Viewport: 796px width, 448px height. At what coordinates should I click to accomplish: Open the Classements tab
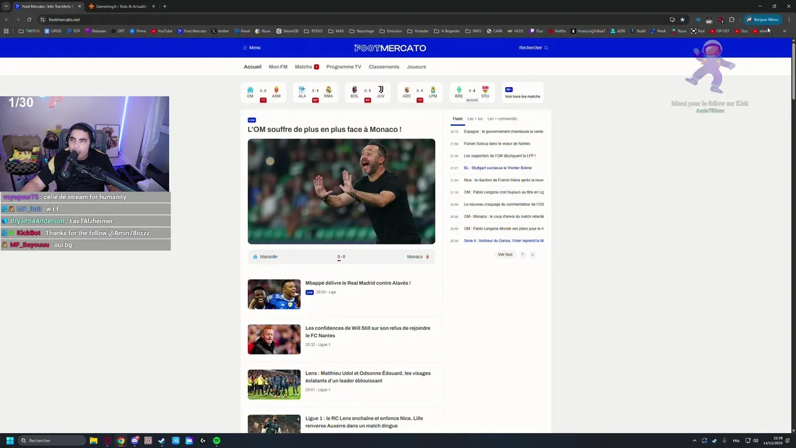[x=384, y=67]
